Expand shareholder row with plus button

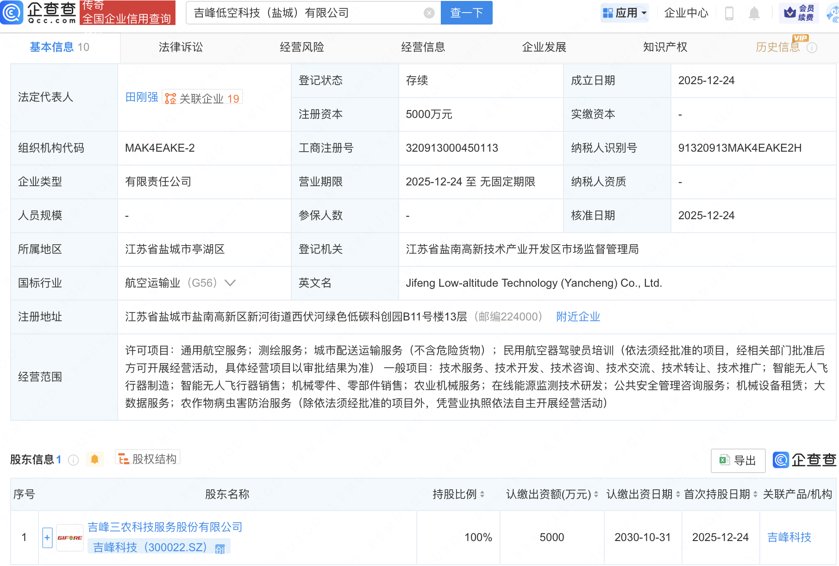[47, 538]
